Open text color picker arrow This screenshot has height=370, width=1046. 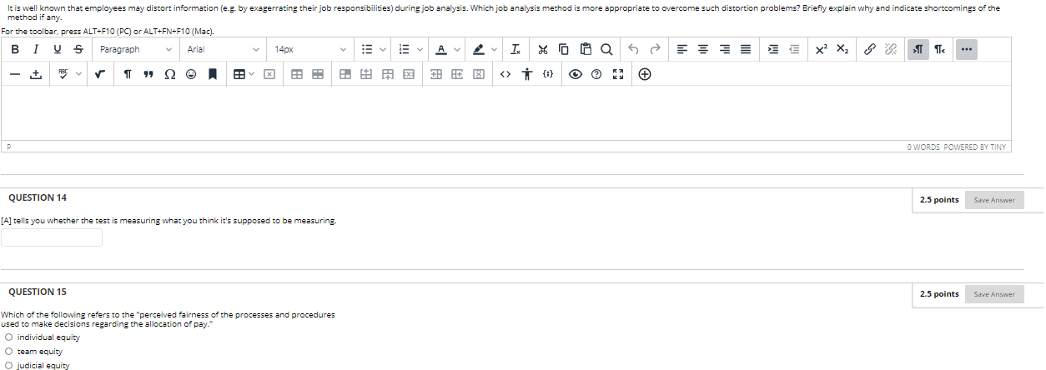(x=457, y=49)
